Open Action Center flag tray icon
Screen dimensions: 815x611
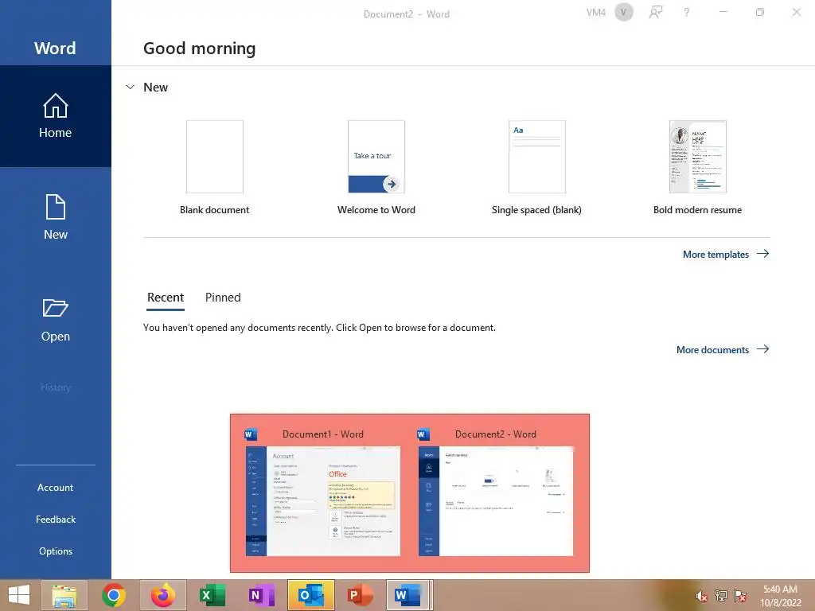coord(739,596)
